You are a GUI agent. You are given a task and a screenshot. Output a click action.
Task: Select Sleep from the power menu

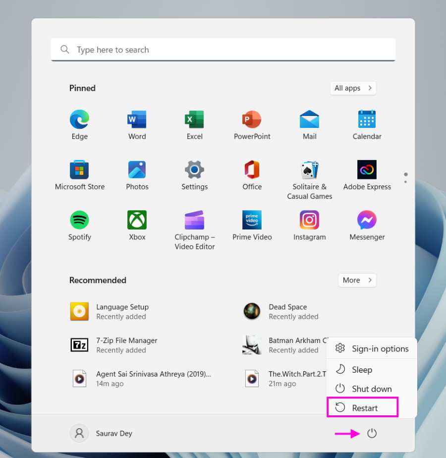361,370
